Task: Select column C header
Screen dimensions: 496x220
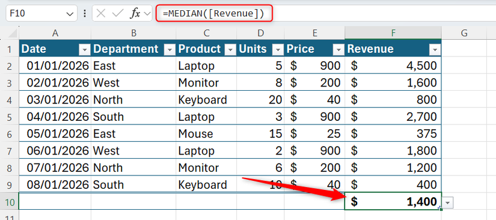Action: pyautogui.click(x=206, y=33)
